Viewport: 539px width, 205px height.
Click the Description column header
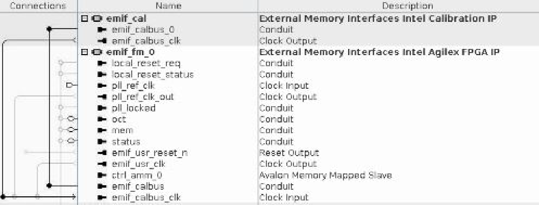click(398, 6)
